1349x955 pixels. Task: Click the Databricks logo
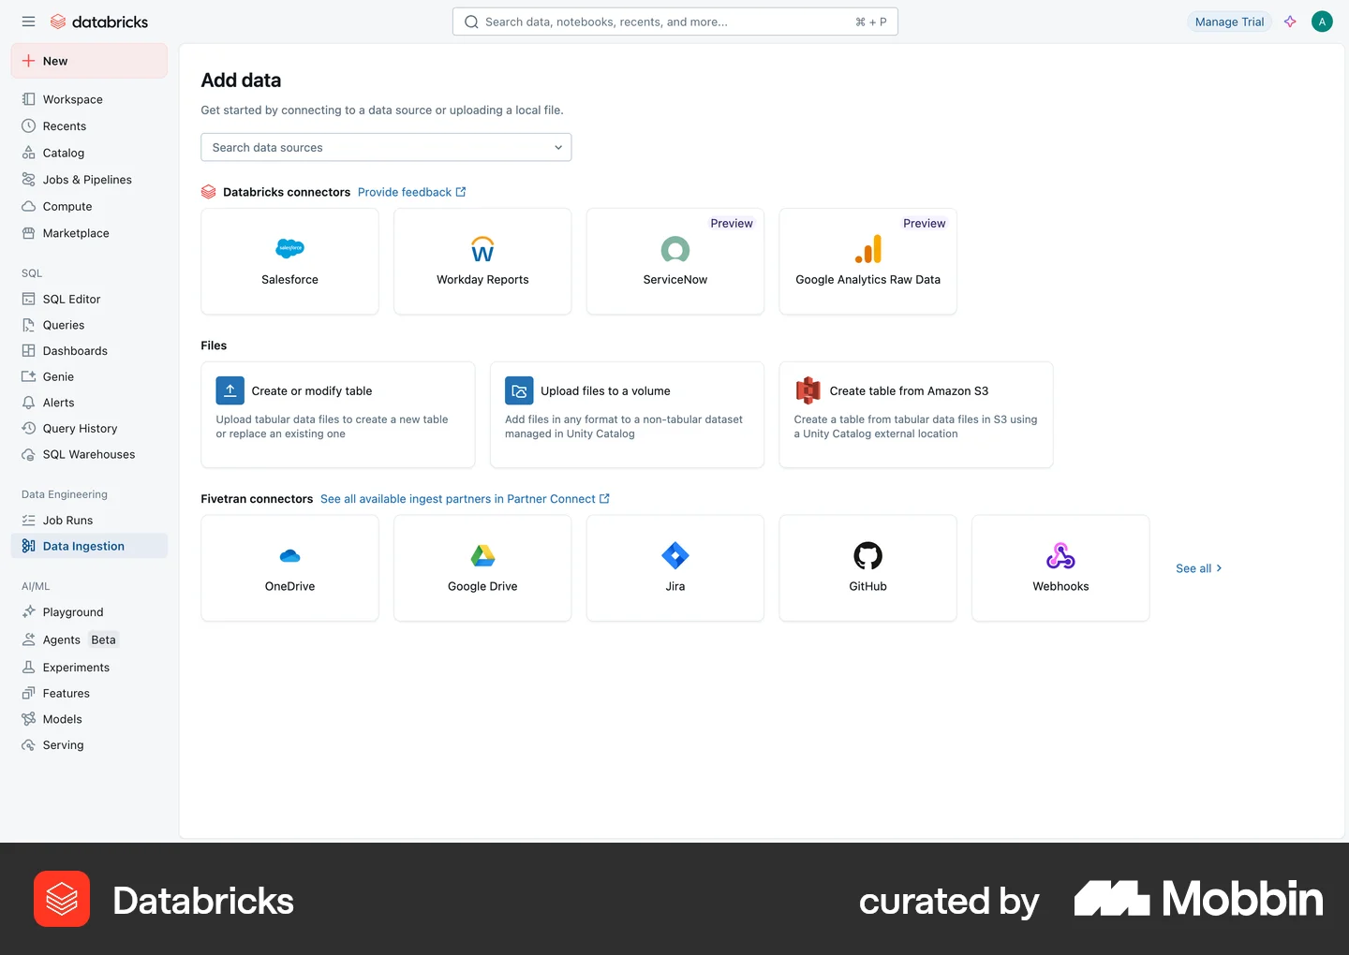tap(99, 22)
